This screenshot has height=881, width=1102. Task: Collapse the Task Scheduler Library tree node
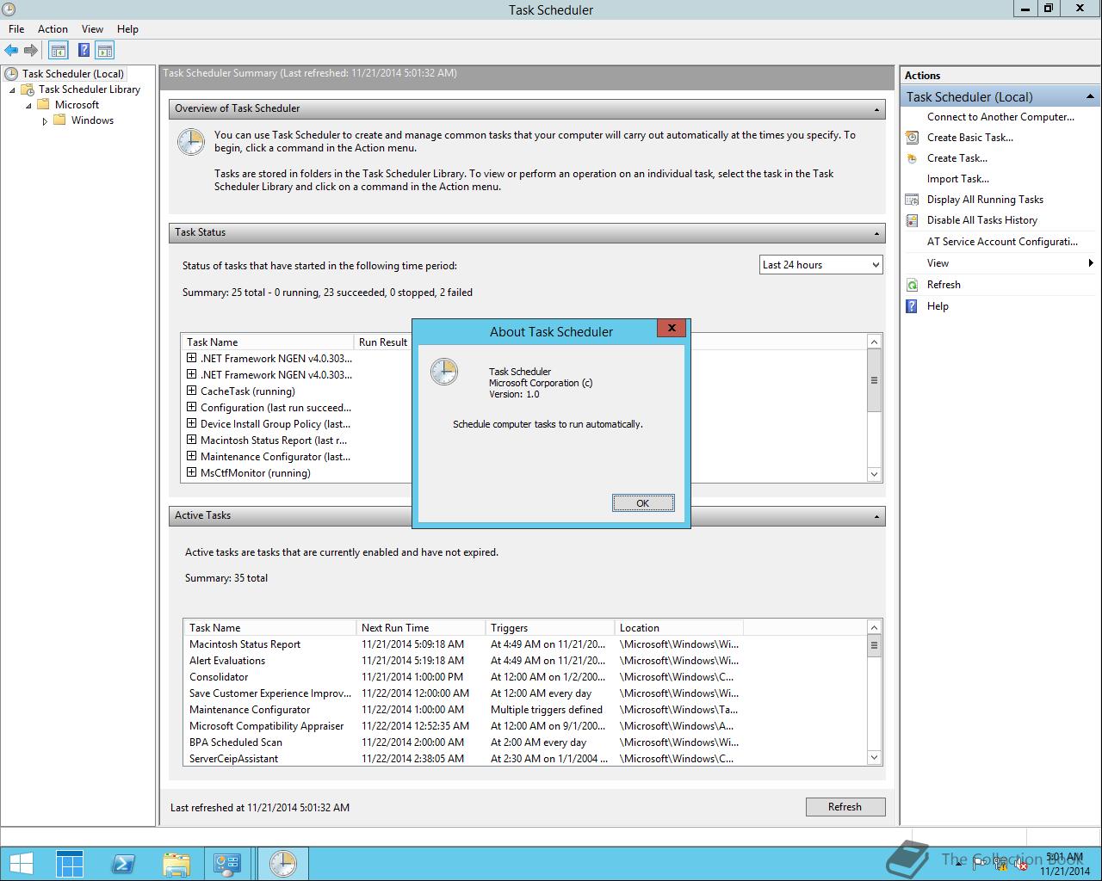point(12,90)
